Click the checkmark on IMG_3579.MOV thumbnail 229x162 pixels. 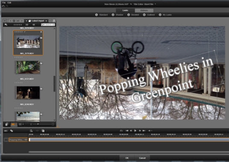coord(25,32)
